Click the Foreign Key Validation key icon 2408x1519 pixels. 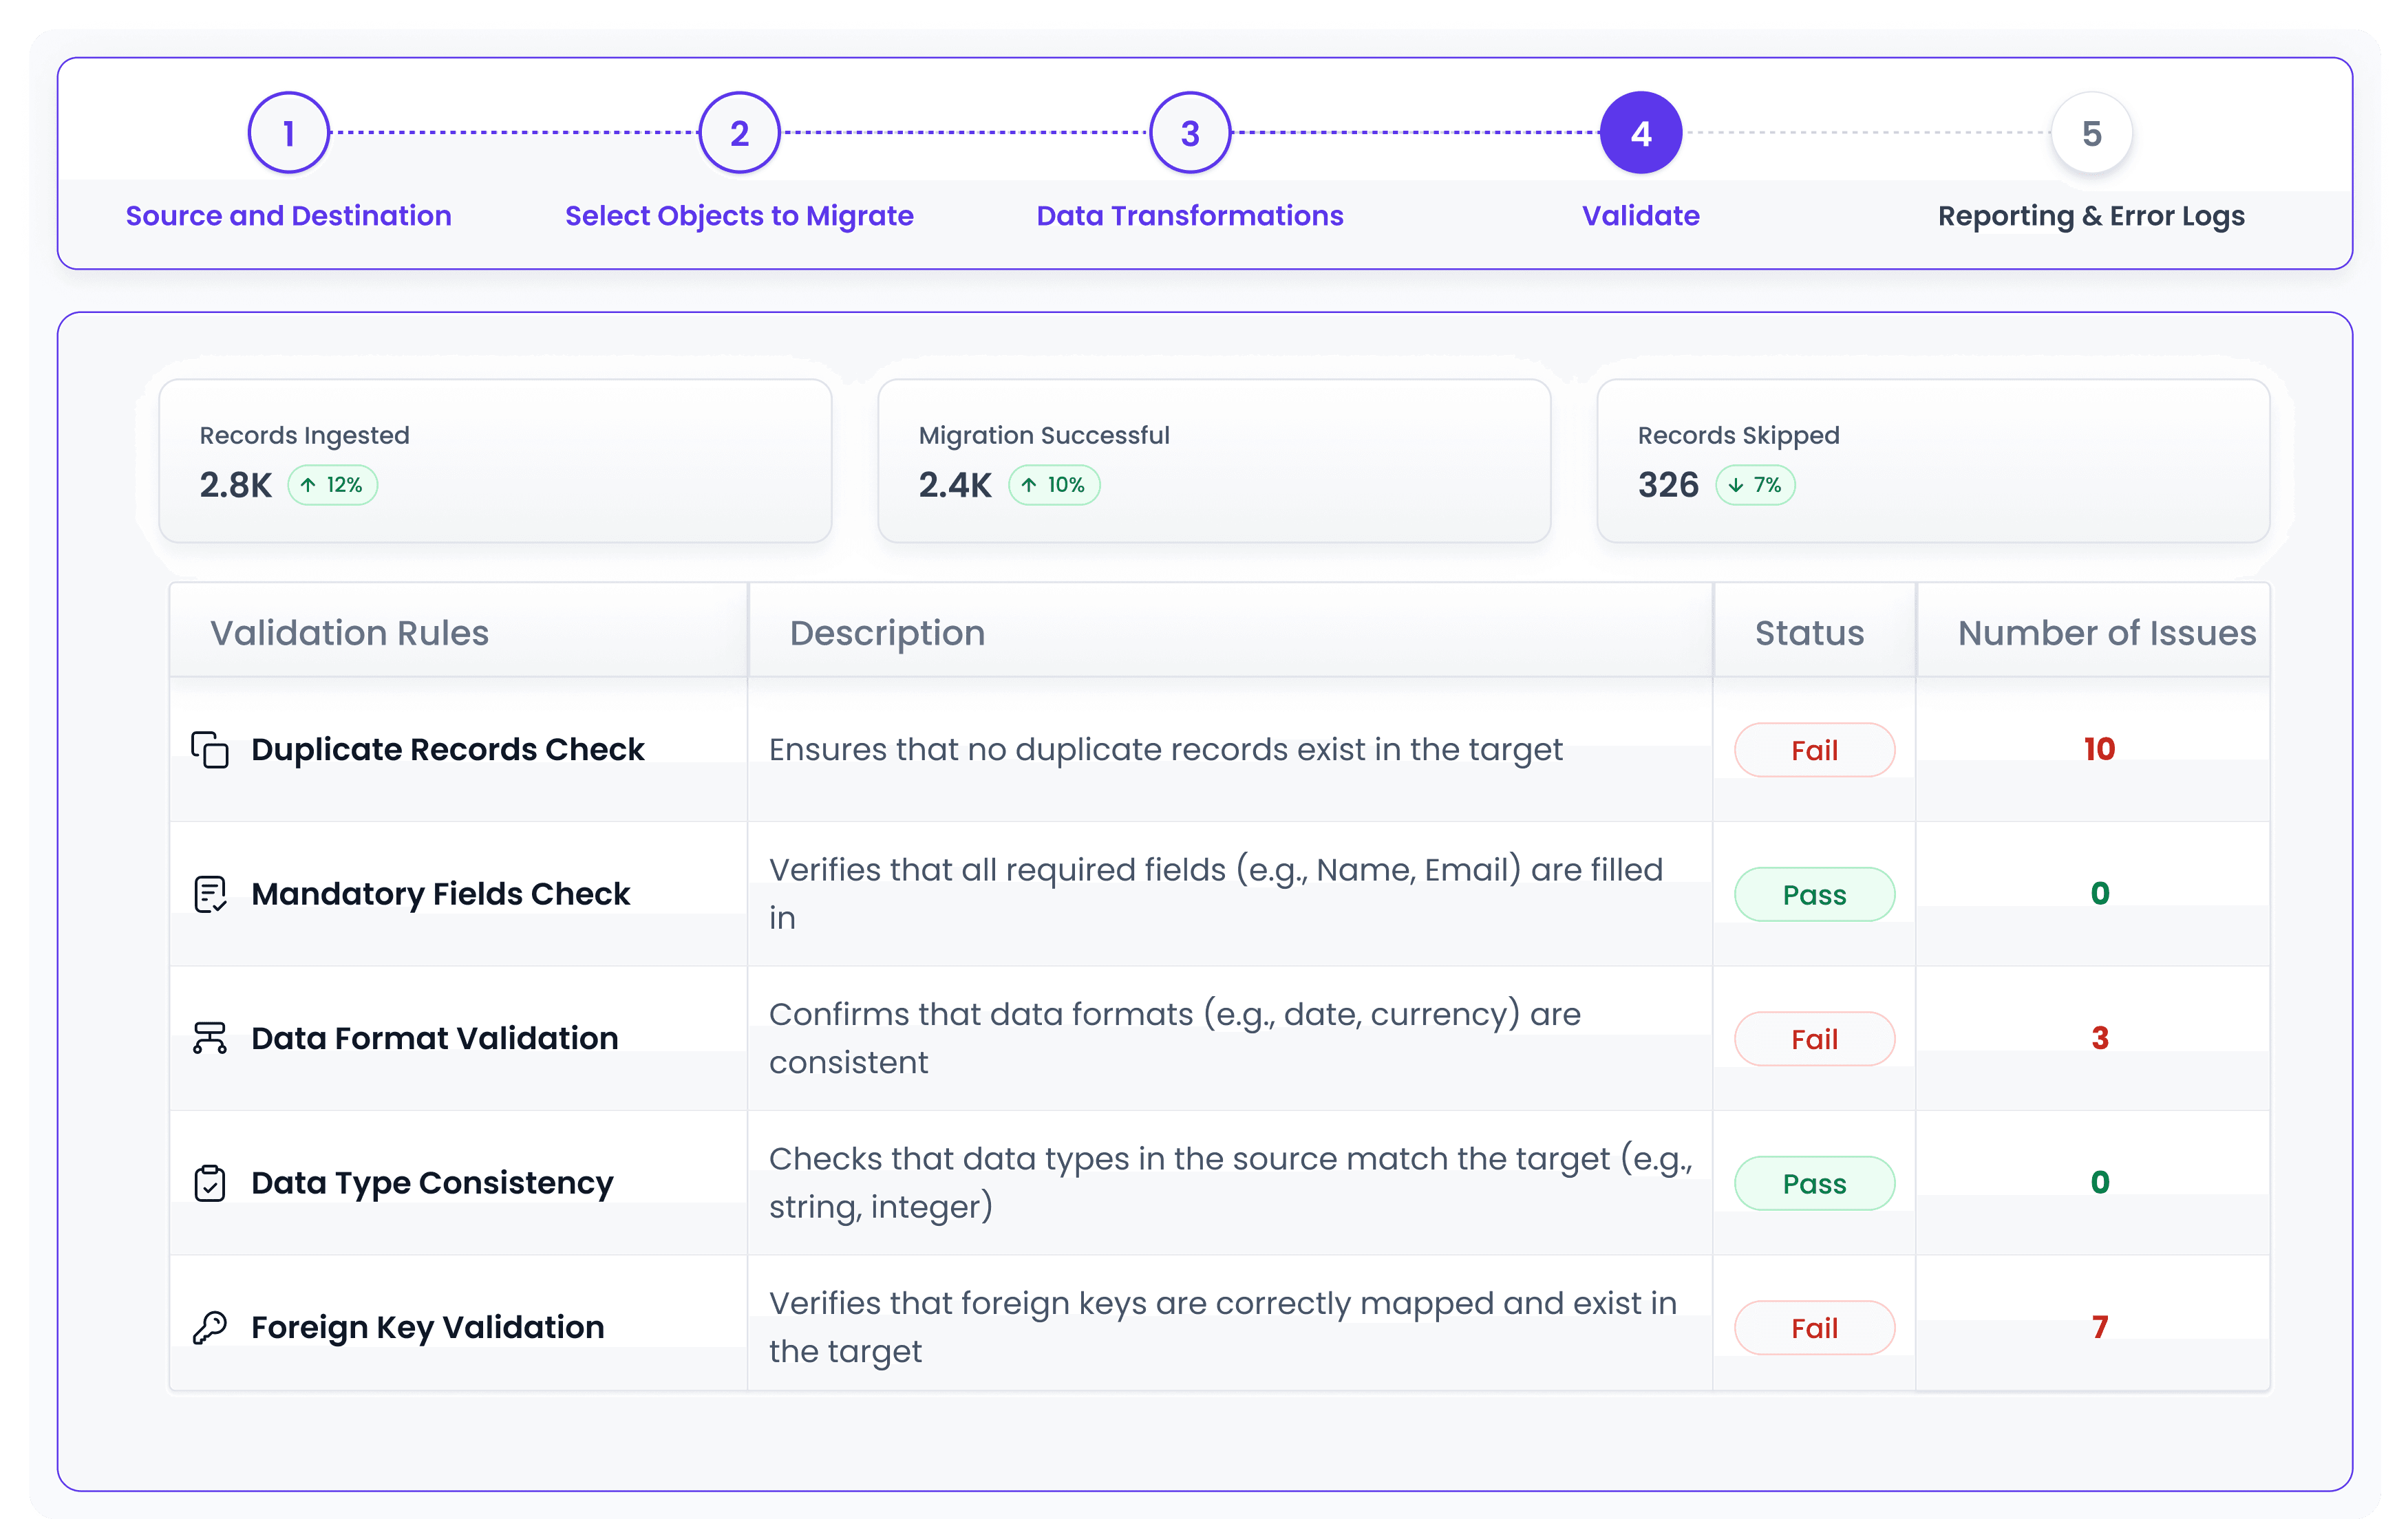click(210, 1328)
